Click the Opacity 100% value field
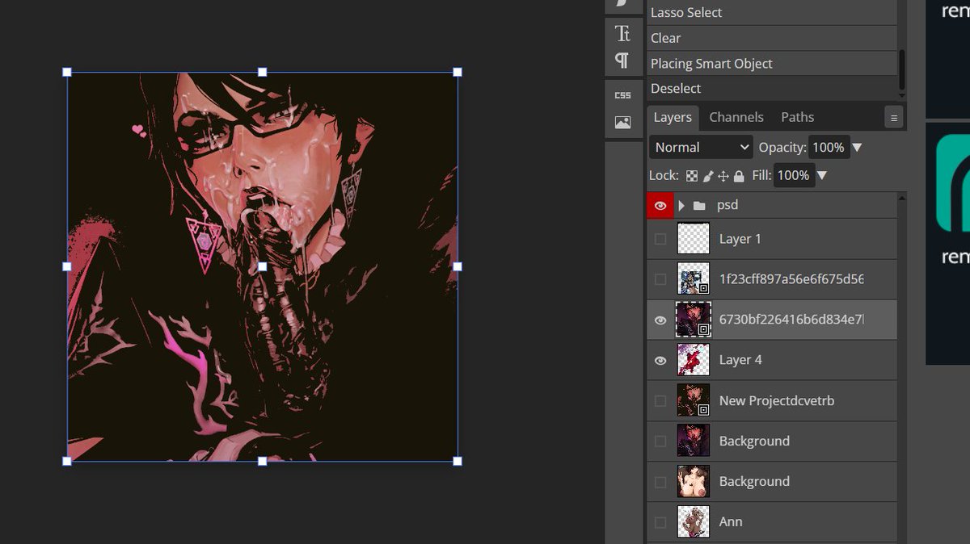970x544 pixels. [x=828, y=148]
